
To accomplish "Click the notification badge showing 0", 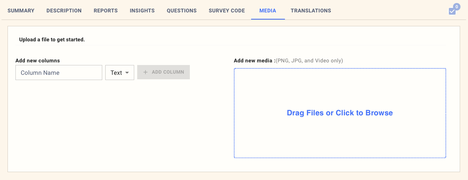I will [456, 6].
